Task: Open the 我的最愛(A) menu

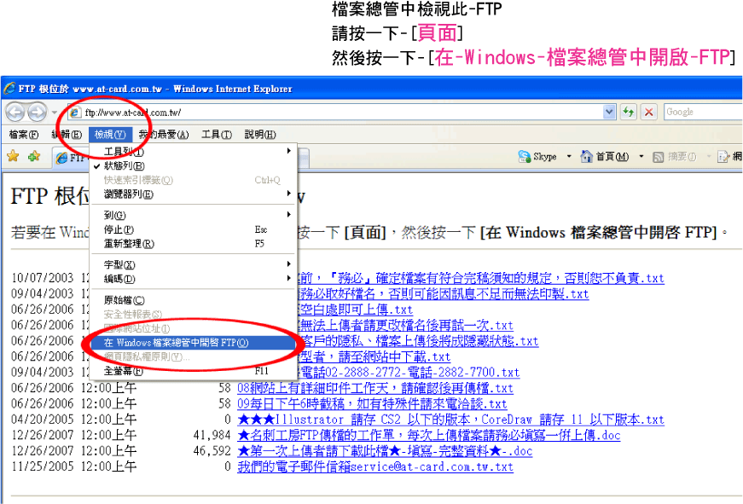Action: click(x=164, y=135)
